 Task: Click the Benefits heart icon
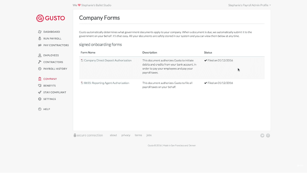coord(40,86)
